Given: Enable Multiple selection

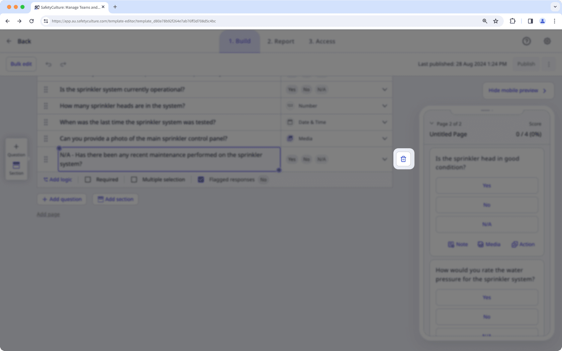Looking at the screenshot, I should pyautogui.click(x=134, y=179).
